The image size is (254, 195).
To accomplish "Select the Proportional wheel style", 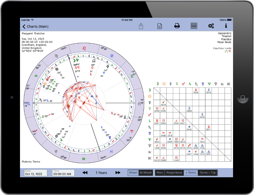I will 174,173.
